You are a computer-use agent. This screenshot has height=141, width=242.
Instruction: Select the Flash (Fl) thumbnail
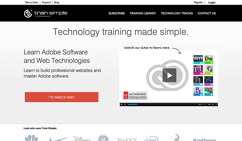click(x=209, y=70)
